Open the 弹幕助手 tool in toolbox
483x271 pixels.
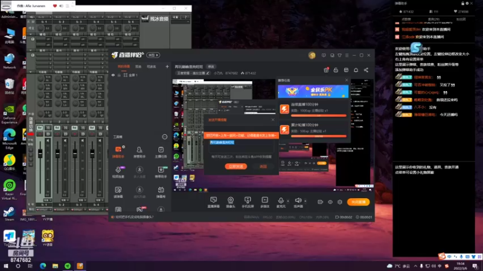point(118,152)
